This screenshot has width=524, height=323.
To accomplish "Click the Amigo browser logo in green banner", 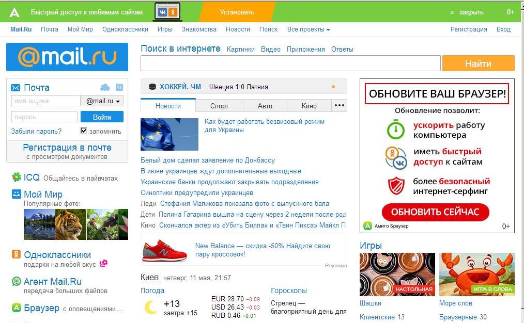I will [14, 12].
